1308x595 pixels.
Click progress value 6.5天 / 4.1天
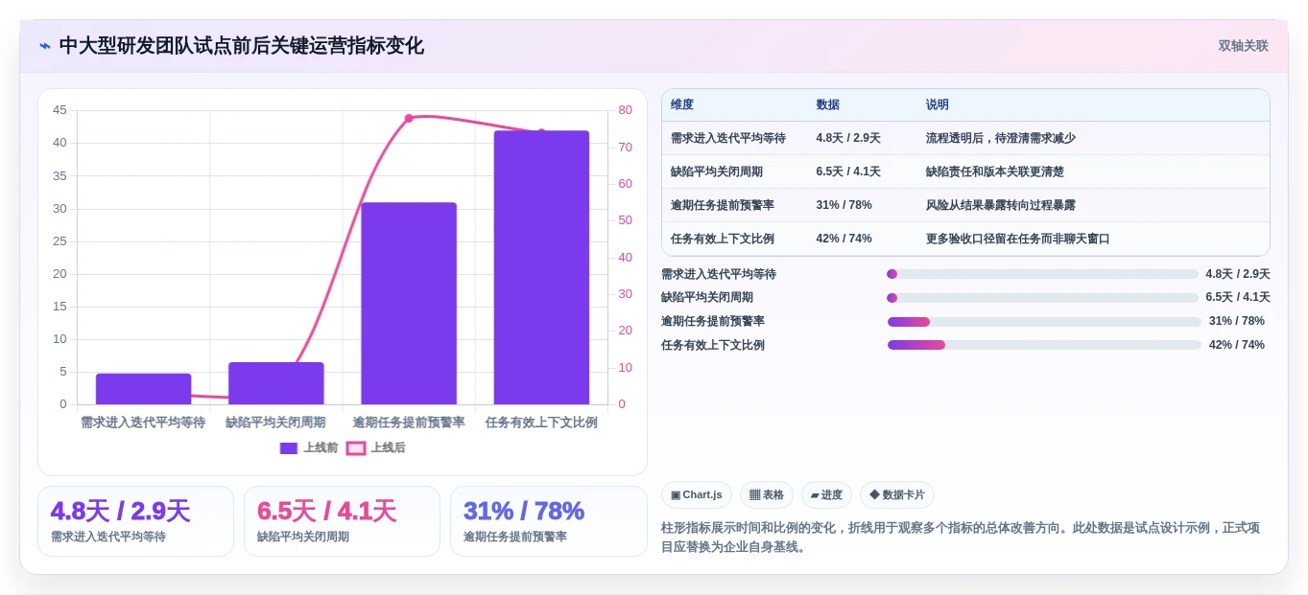[x=1238, y=298]
